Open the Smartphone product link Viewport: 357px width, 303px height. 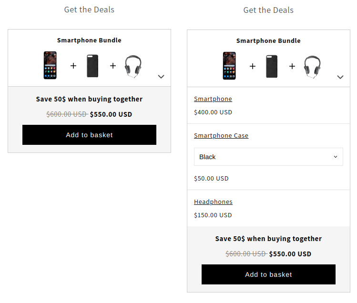213,99
